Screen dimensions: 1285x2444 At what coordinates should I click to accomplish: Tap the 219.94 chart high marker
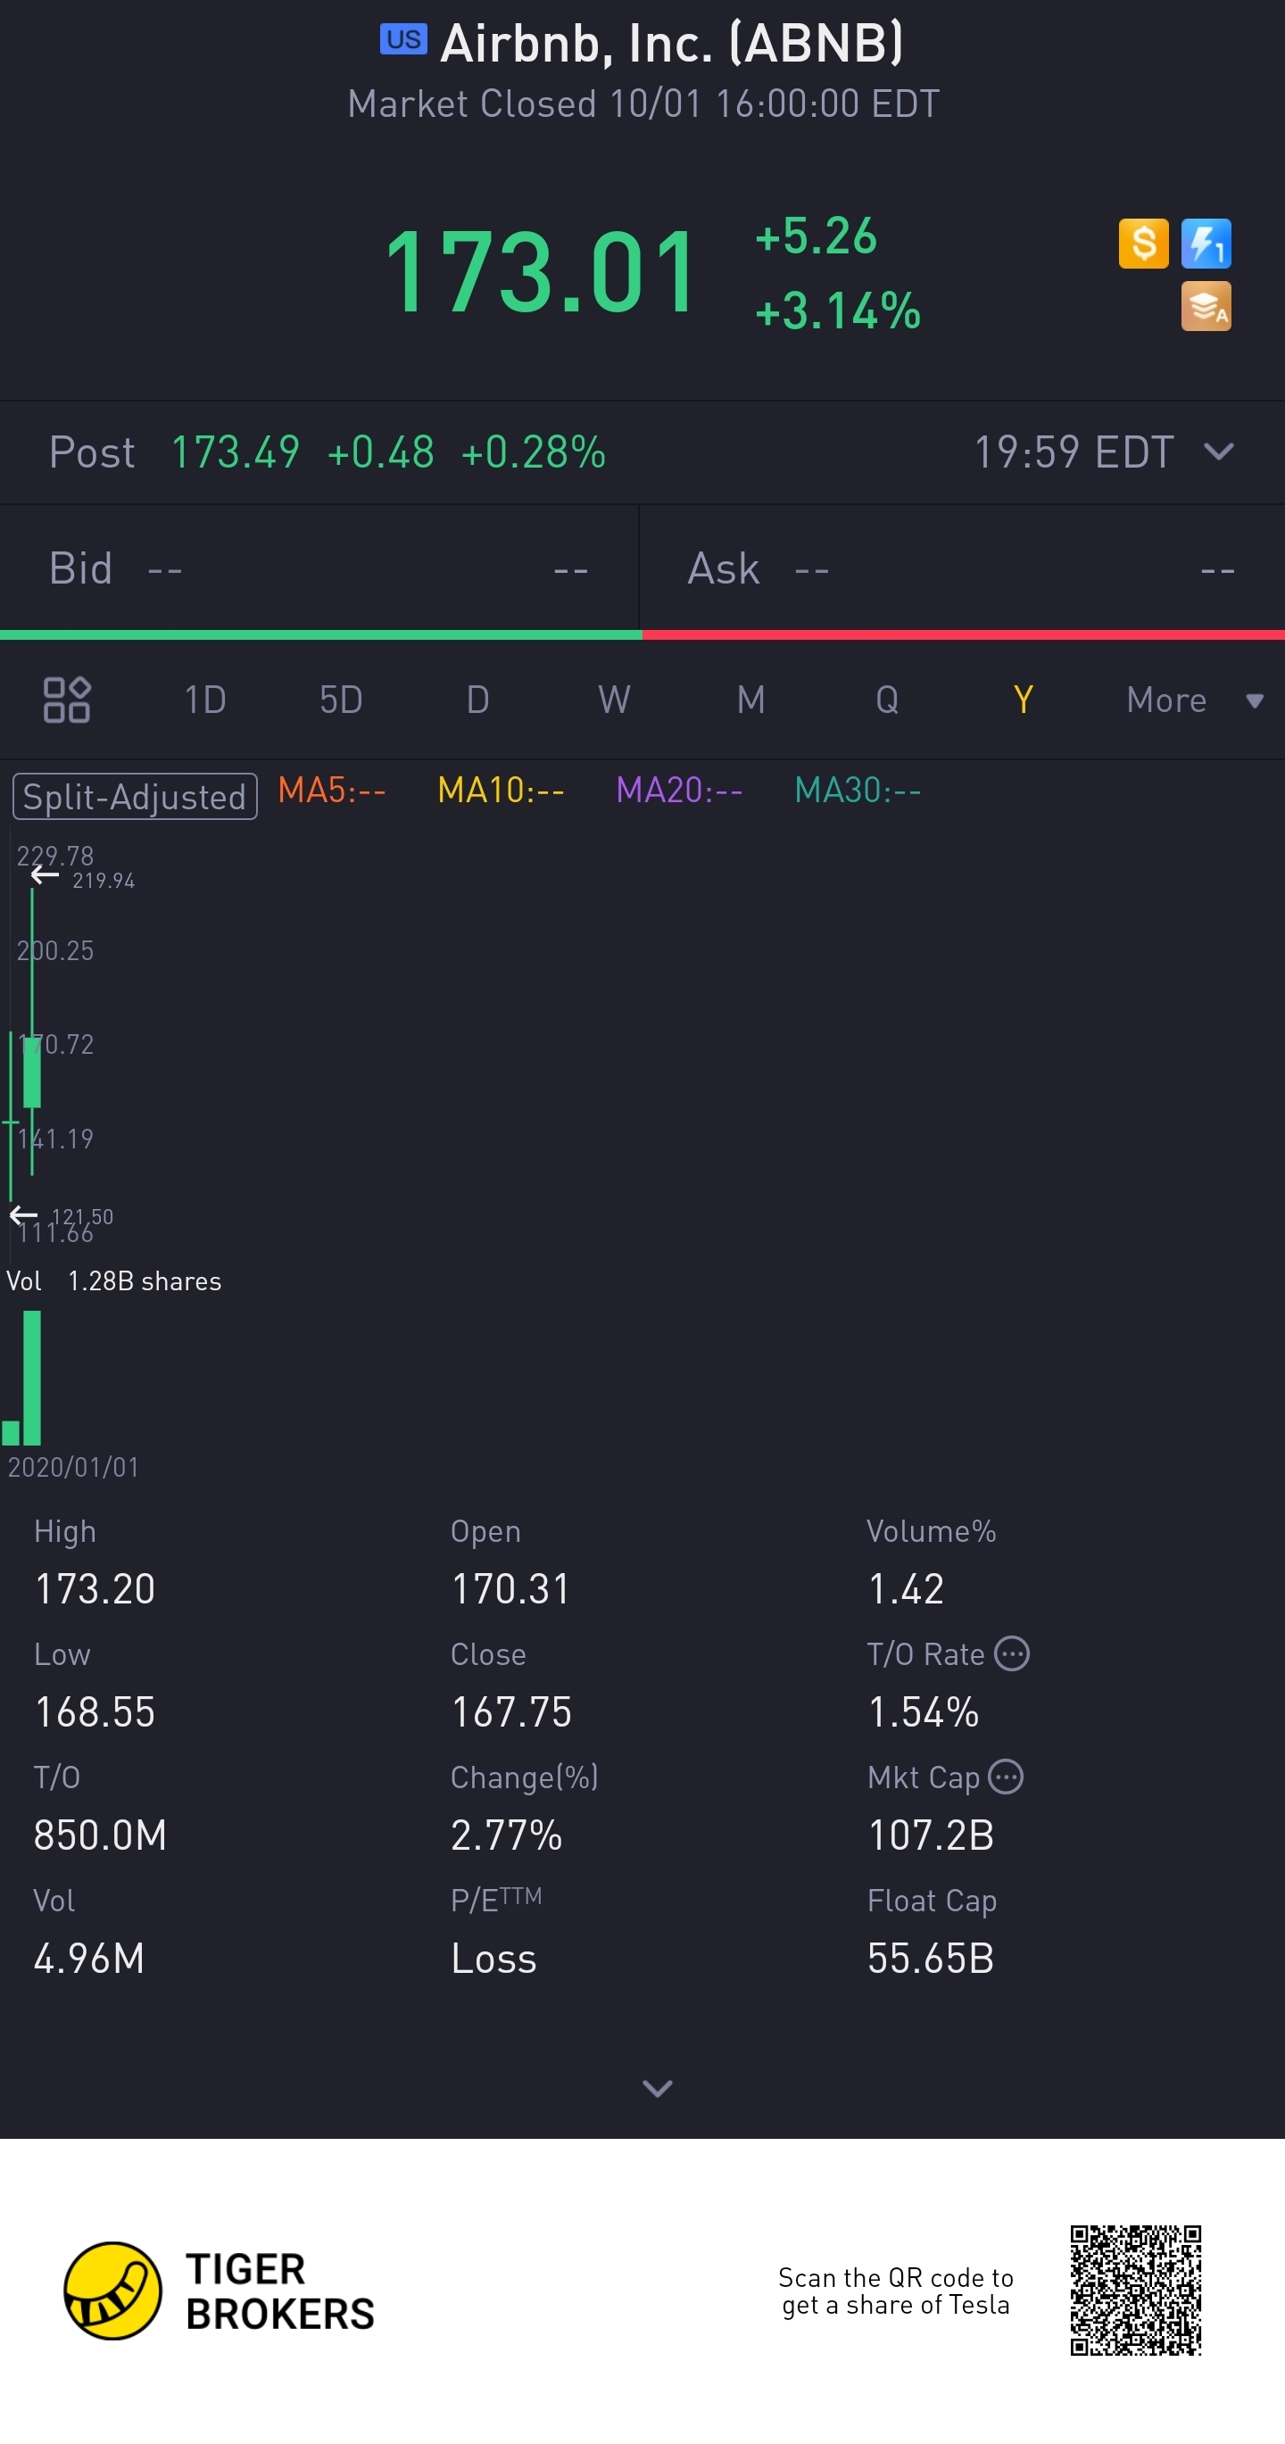click(x=104, y=881)
